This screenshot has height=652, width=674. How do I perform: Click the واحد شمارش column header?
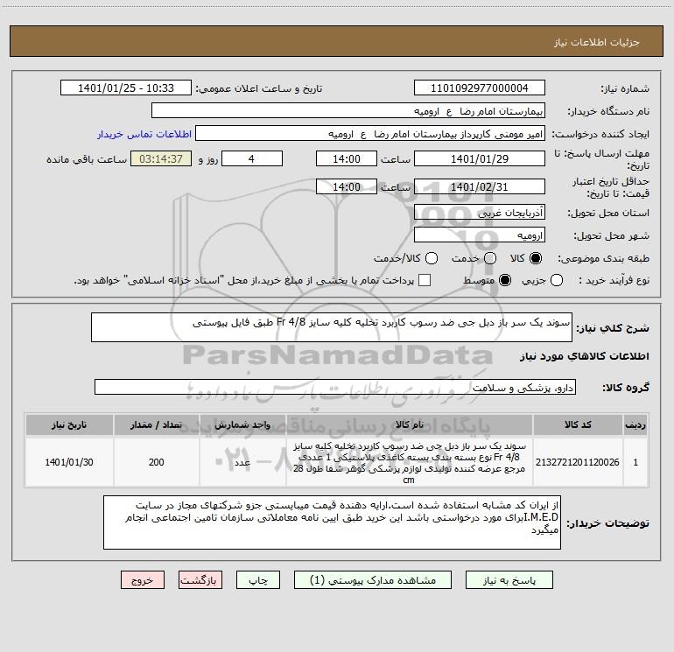[x=242, y=425]
